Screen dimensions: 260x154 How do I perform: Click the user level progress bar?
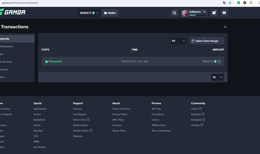click(197, 15)
